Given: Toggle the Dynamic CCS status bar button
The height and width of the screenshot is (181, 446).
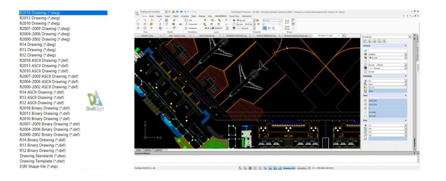Looking at the screenshot, I should click(288, 168).
